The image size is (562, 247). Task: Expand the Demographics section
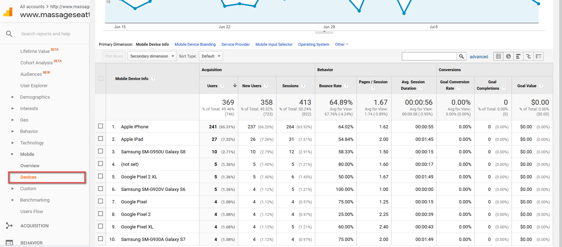tap(13, 97)
